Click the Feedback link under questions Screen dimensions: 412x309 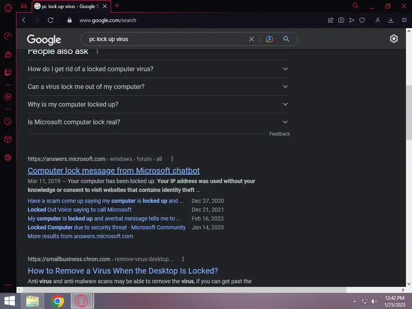tap(280, 134)
